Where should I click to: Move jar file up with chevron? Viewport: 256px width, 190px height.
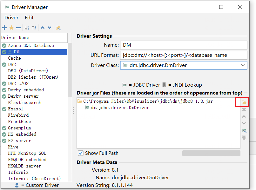click(x=244, y=116)
